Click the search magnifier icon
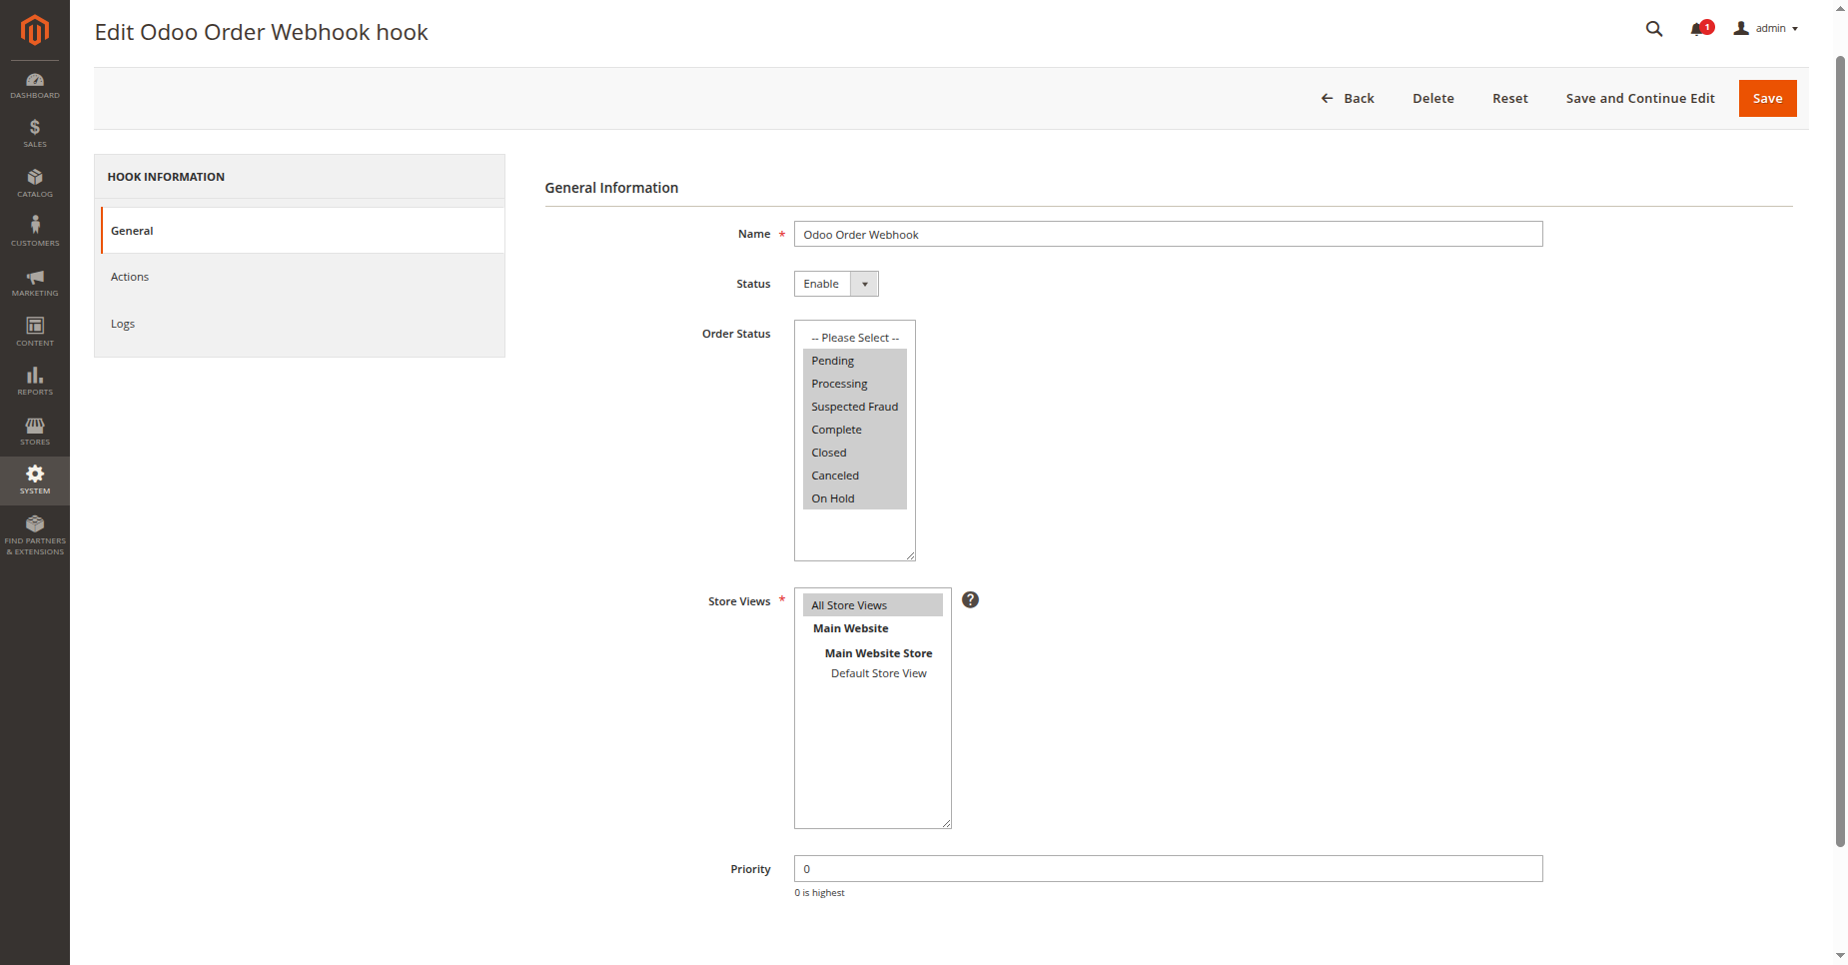 point(1654,29)
